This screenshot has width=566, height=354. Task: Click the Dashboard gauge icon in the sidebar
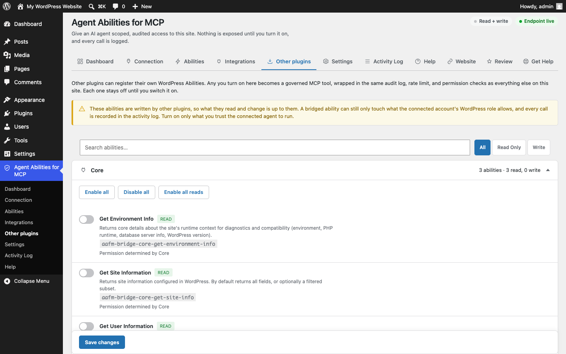point(7,24)
